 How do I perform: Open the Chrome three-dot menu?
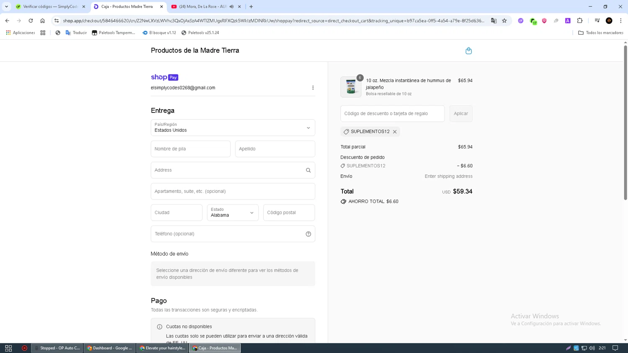pyautogui.click(x=621, y=20)
